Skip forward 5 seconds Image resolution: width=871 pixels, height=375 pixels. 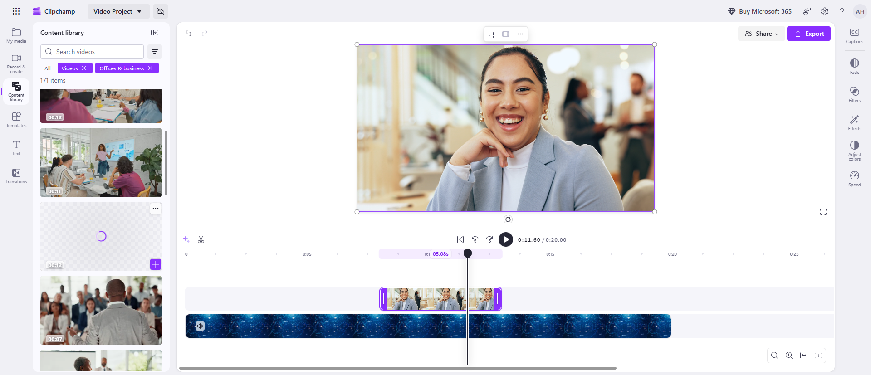click(489, 239)
